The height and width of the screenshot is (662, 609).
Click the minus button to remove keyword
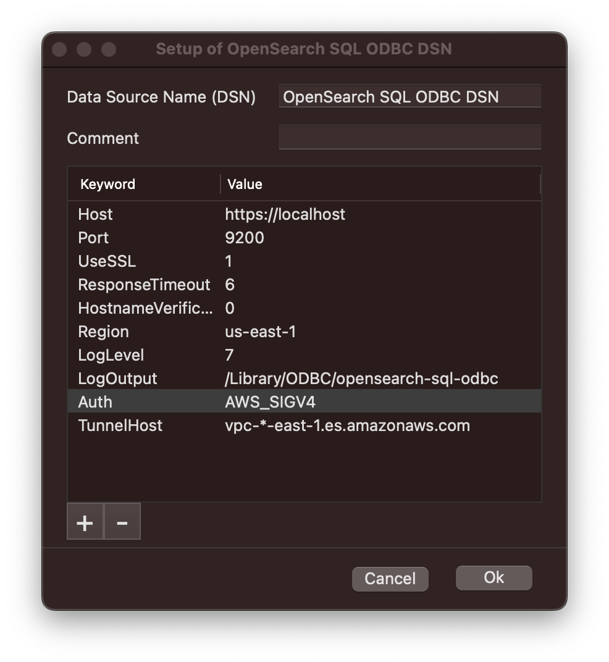(x=122, y=522)
